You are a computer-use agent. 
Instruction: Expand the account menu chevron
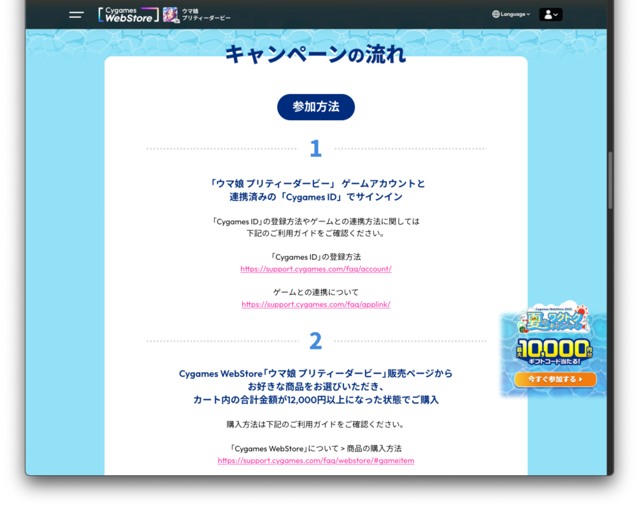pyautogui.click(x=556, y=15)
